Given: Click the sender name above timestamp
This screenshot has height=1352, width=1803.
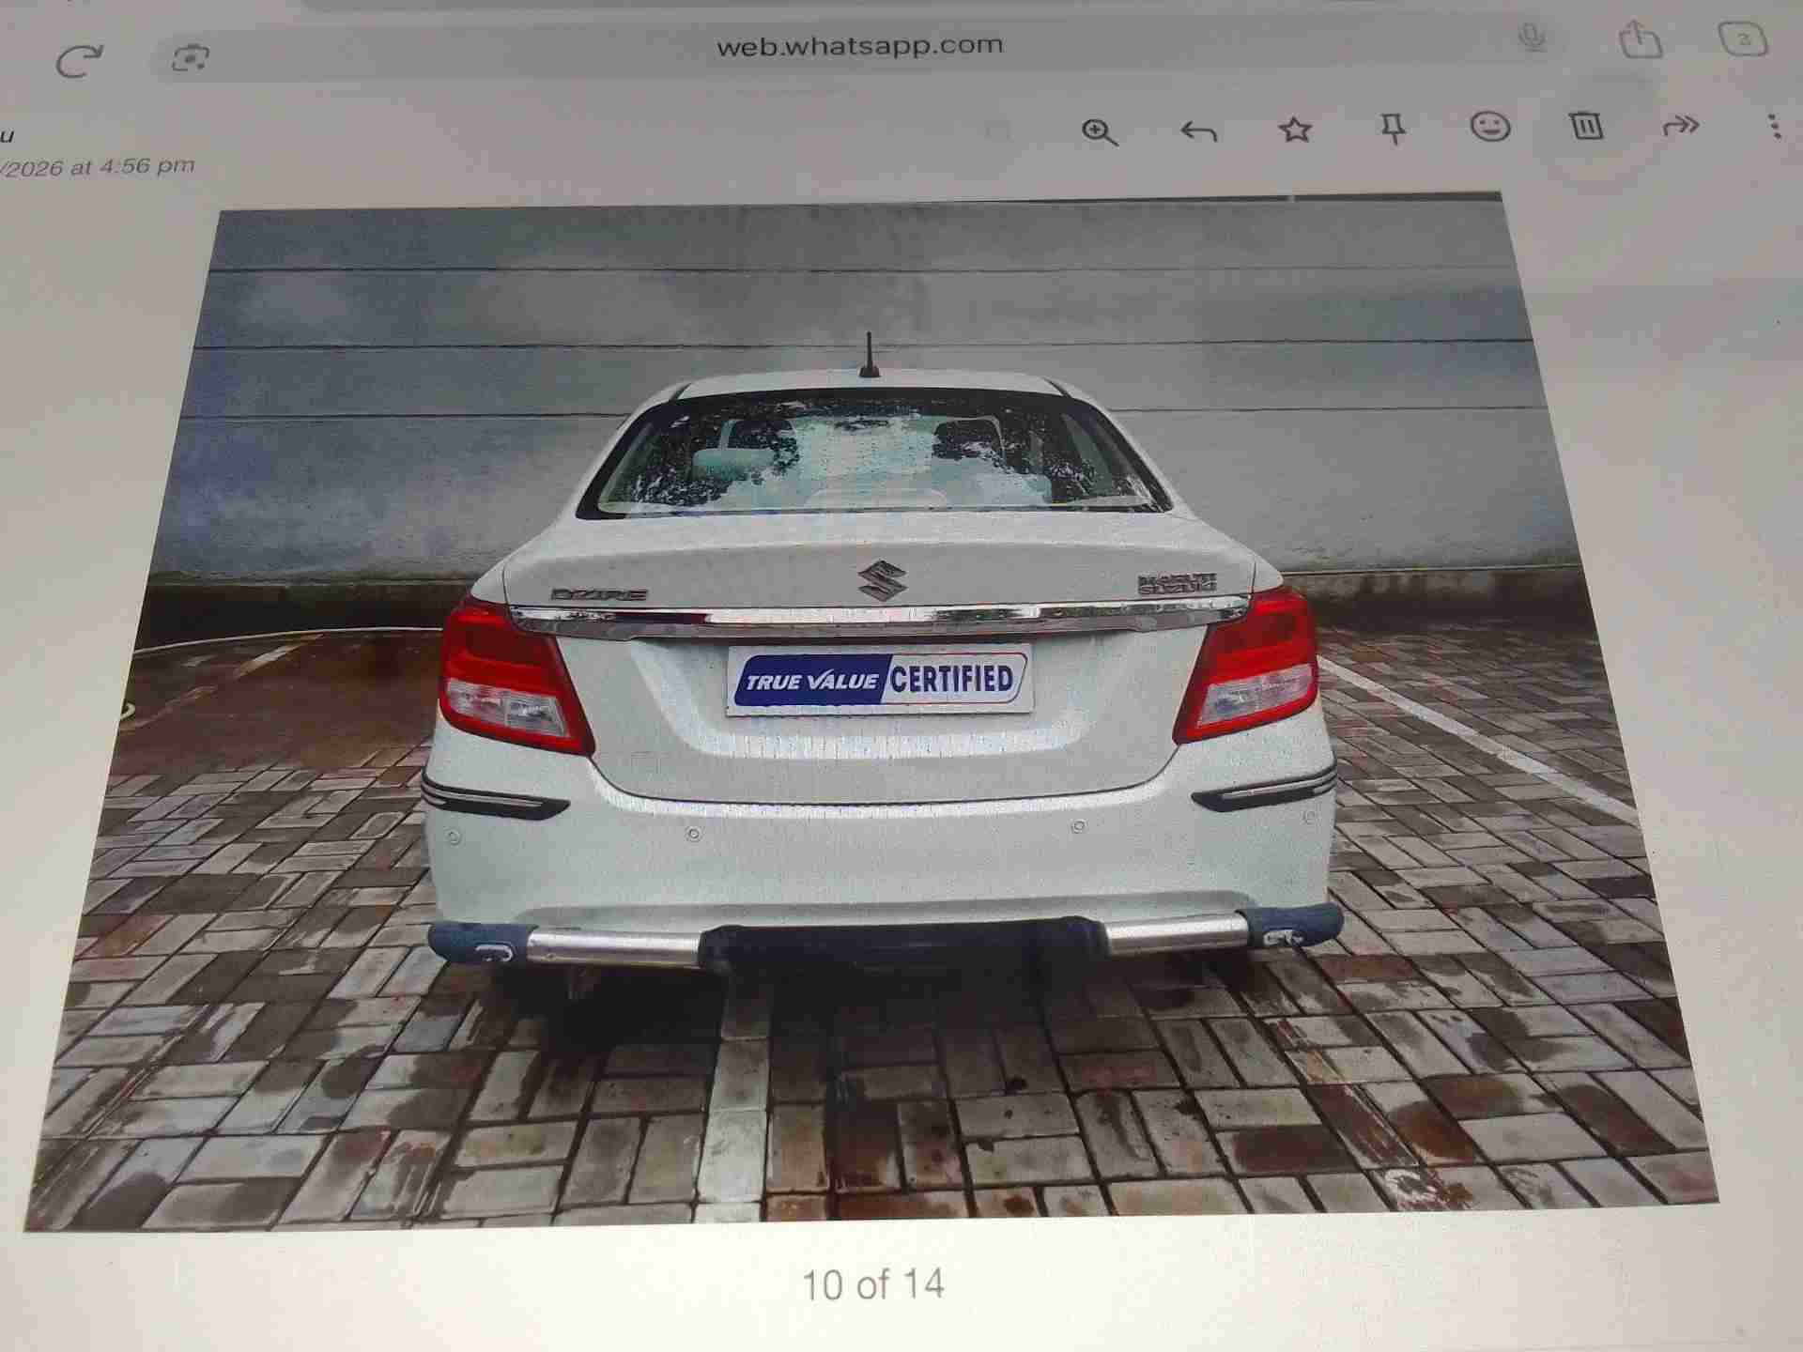Looking at the screenshot, I should tap(8, 136).
